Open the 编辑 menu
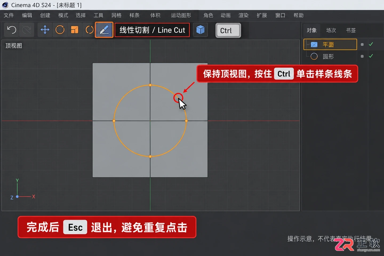 27,15
